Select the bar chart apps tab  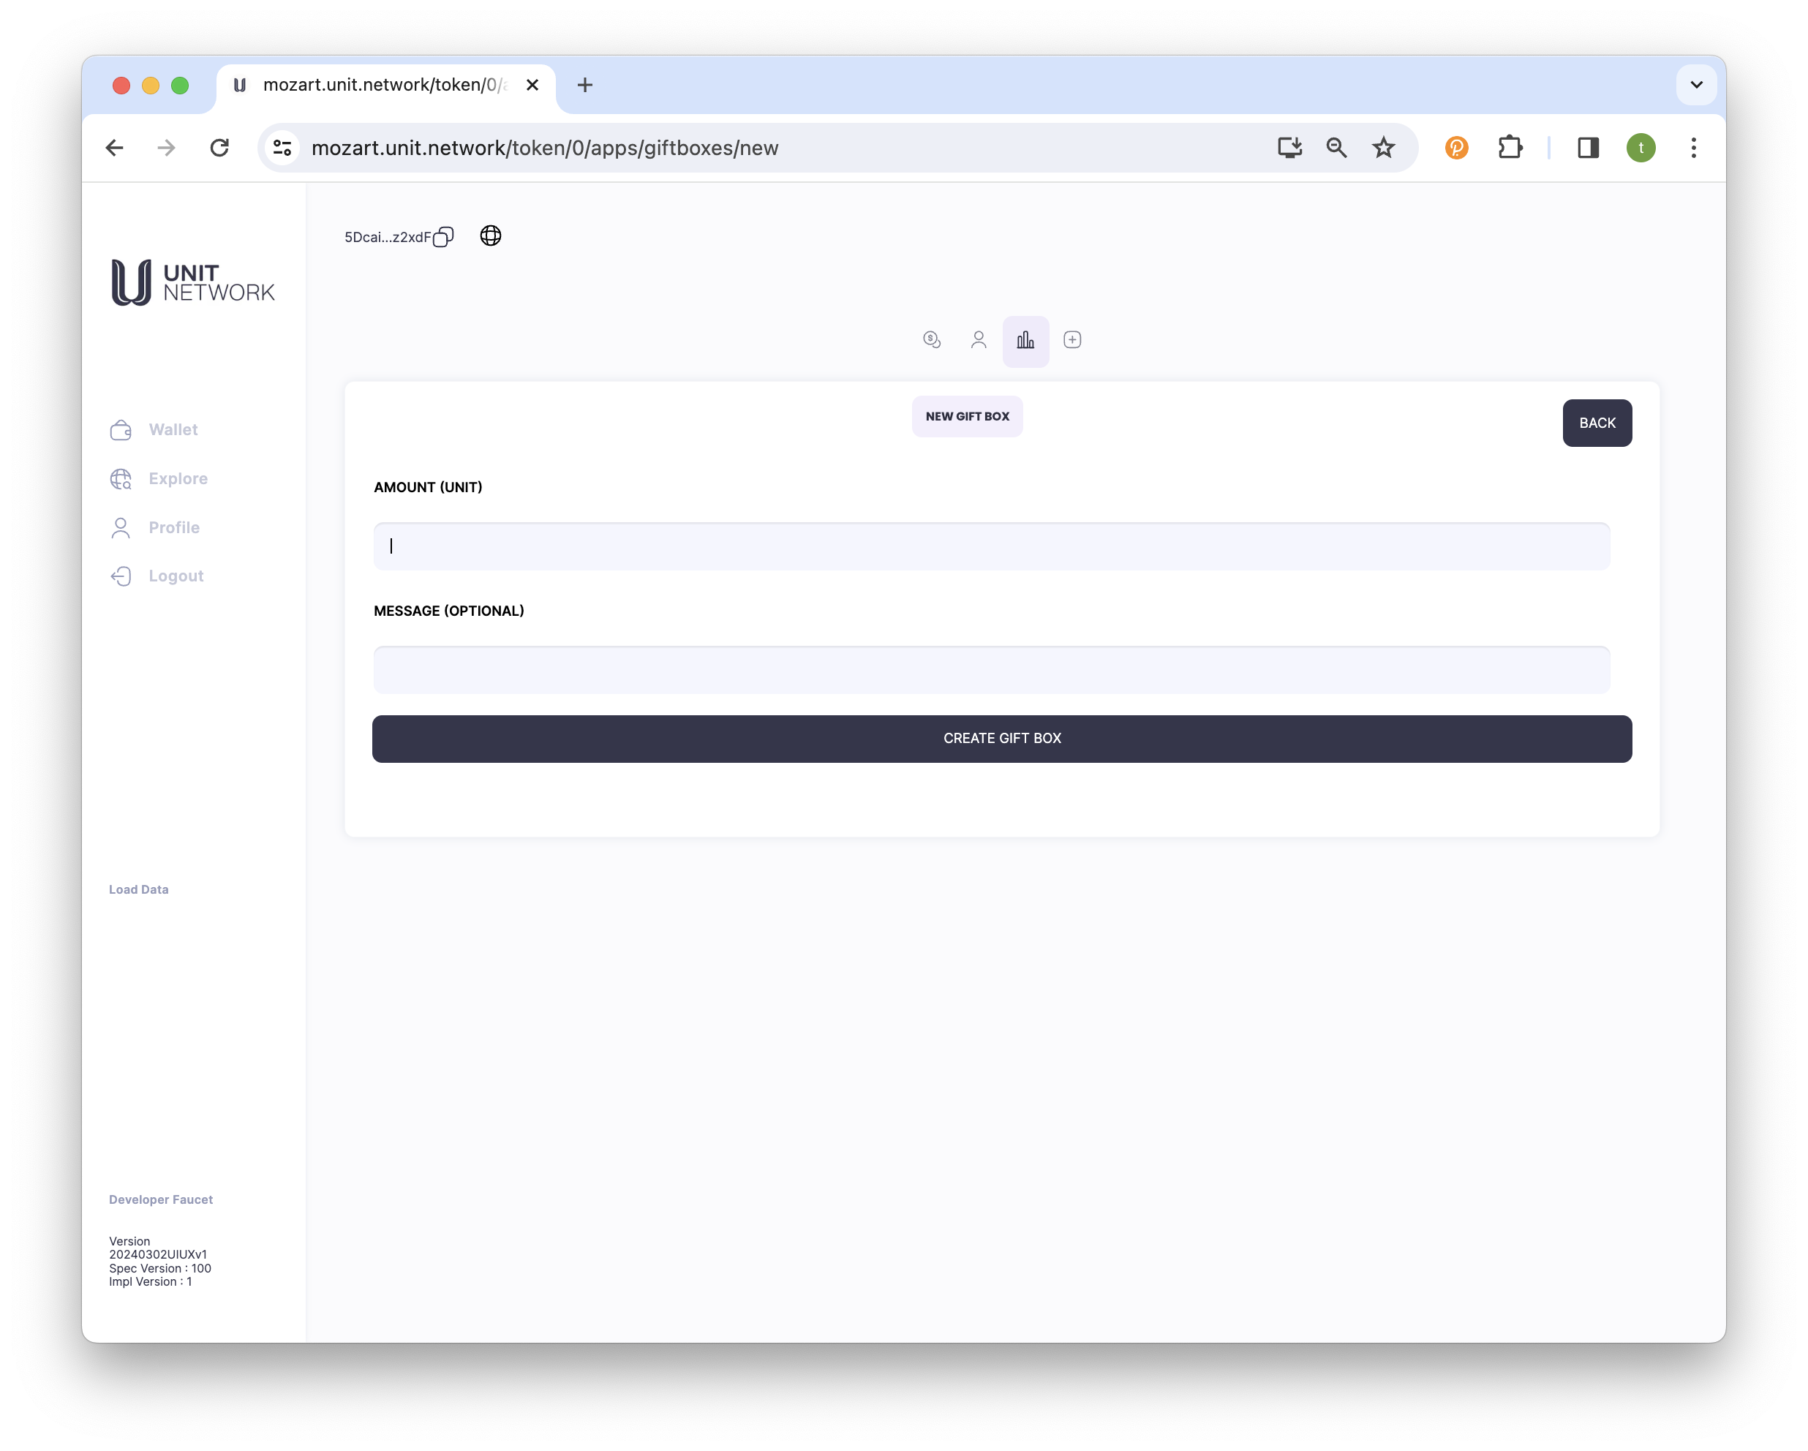click(1025, 341)
